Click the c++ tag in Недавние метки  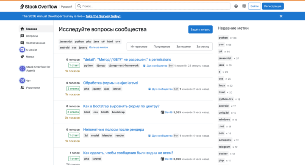point(221,45)
